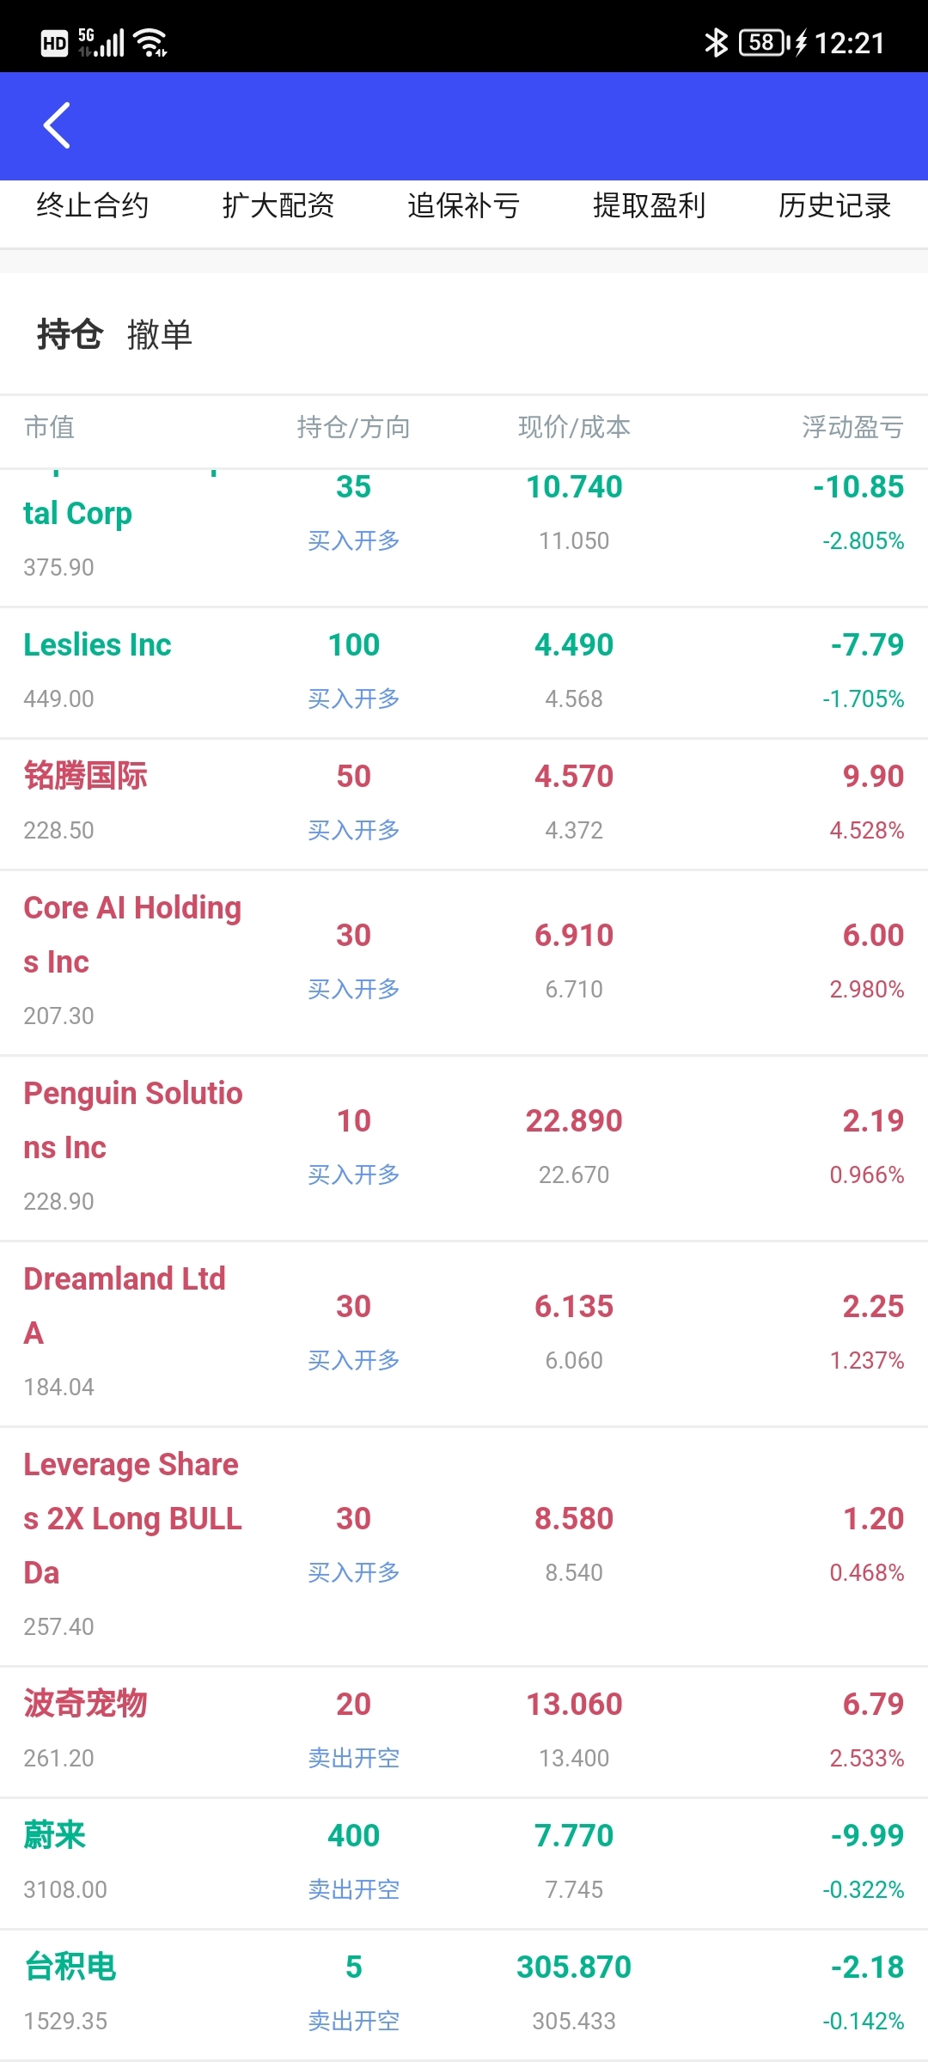
Task: Tap the 5G signal bars icon
Action: pyautogui.click(x=101, y=42)
